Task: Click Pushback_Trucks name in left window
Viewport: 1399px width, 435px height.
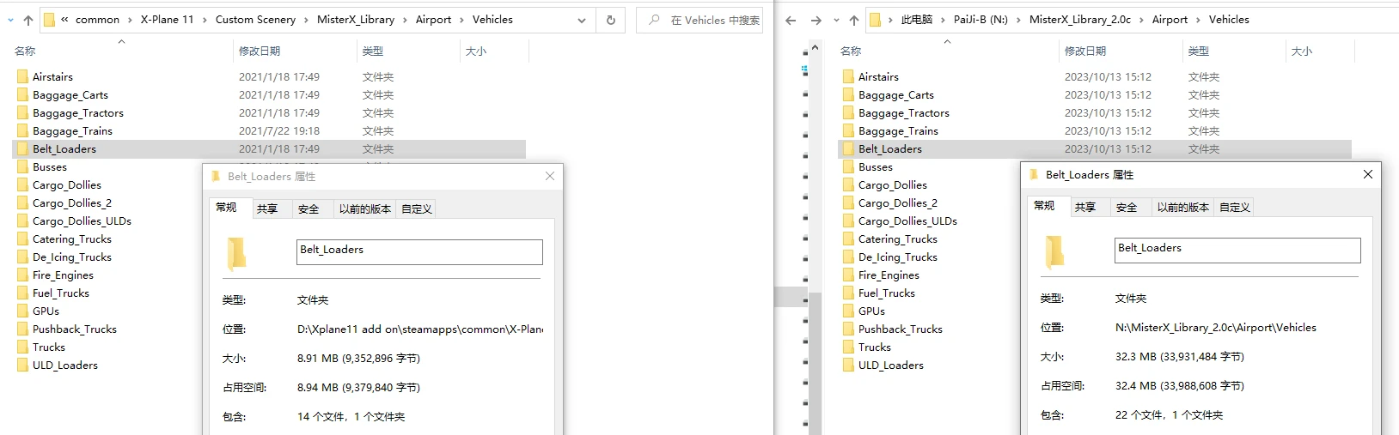Action: tap(75, 329)
